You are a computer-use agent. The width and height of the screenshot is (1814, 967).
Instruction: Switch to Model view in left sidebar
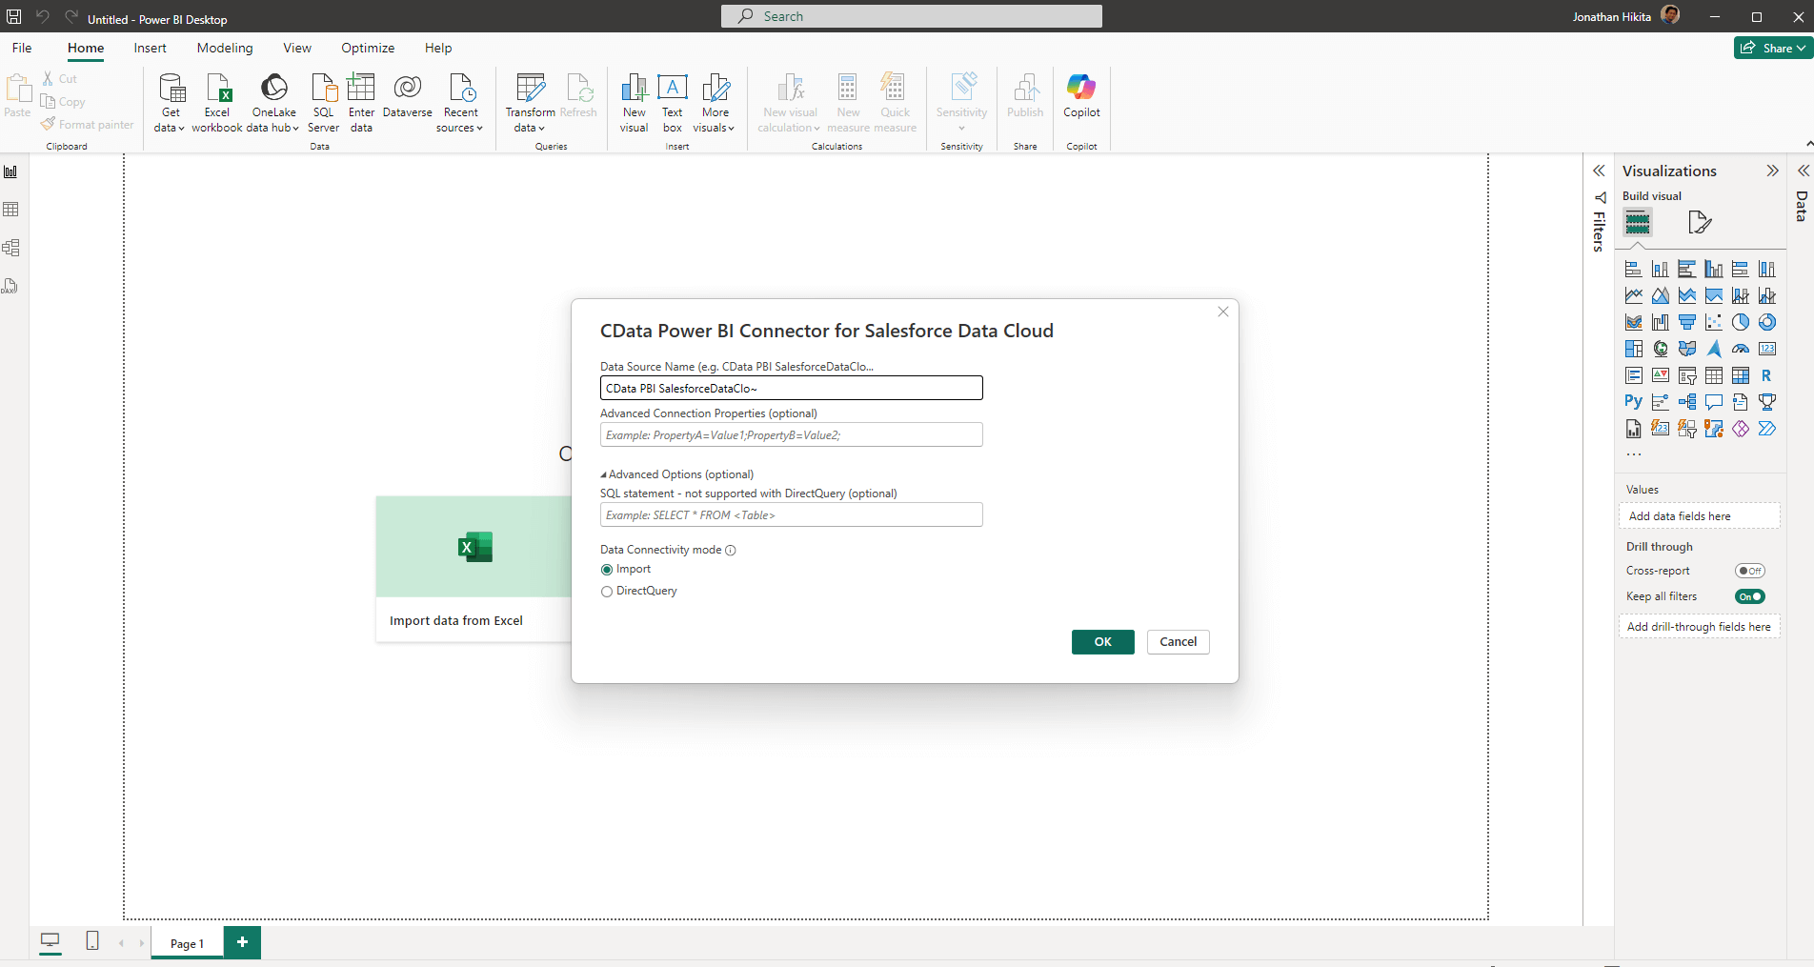pos(11,248)
